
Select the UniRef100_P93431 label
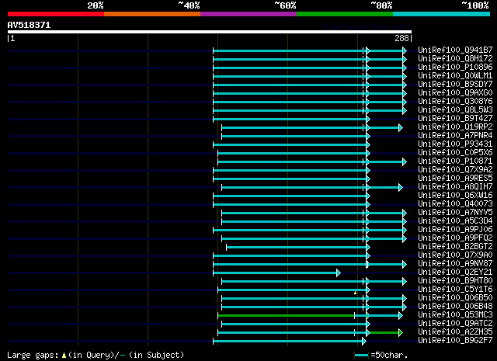pyautogui.click(x=455, y=144)
